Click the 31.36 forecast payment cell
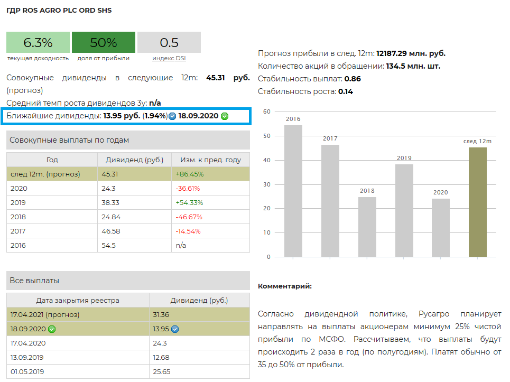The image size is (510, 382). [199, 315]
